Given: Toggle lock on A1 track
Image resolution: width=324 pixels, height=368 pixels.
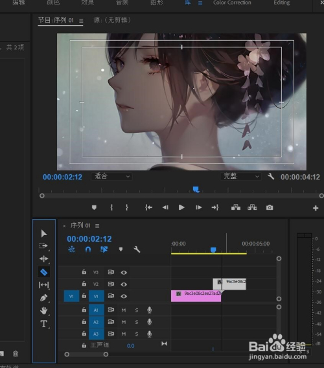Looking at the screenshot, I should (x=84, y=310).
